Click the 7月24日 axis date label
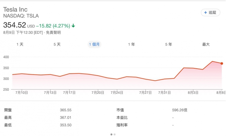The width and height of the screenshot is (226, 136). click(117, 93)
